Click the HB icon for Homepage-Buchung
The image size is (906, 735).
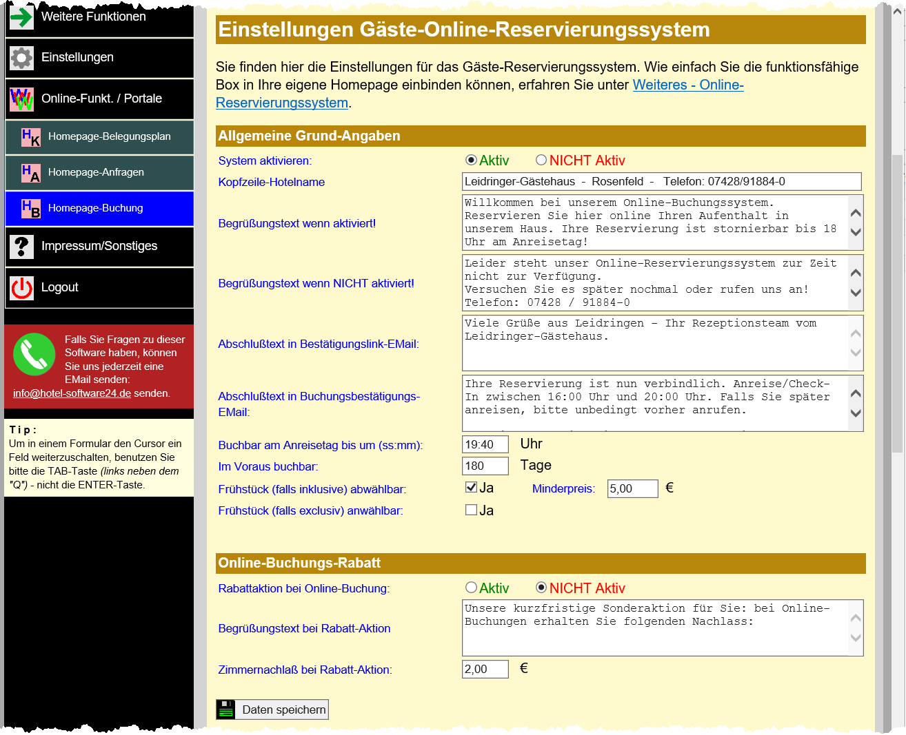coord(31,209)
